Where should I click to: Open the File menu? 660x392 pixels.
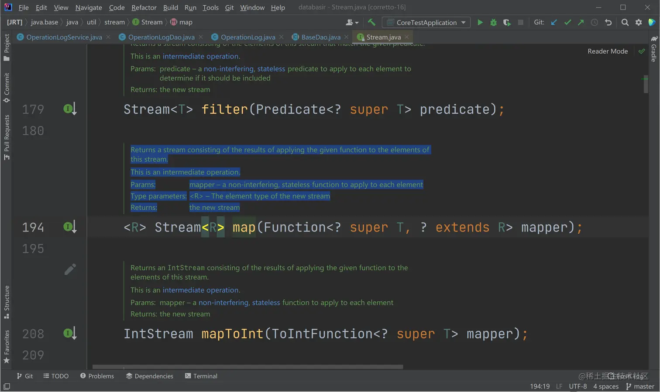24,7
